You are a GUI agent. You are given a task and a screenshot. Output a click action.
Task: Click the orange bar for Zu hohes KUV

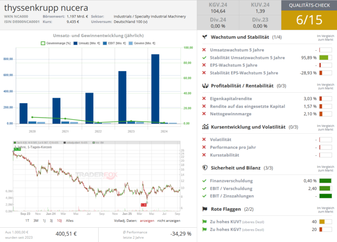(x=322, y=222)
